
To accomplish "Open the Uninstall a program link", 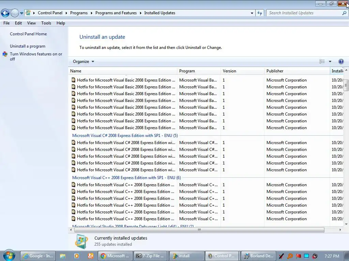I will [x=28, y=46].
